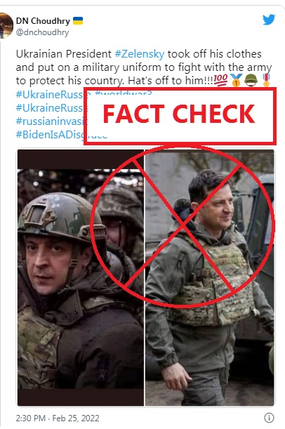Open the #russianinvasi hashtag

point(50,121)
